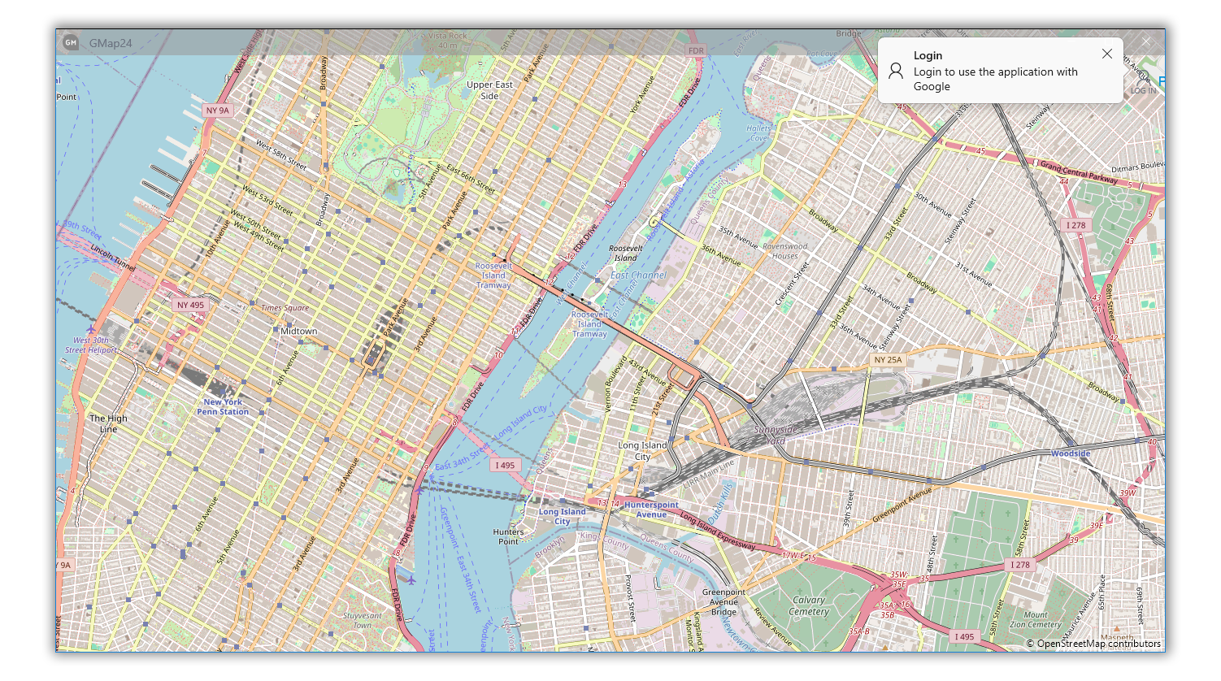Click the 'NY 495' route shield
Image resolution: width=1221 pixels, height=681 pixels.
tap(191, 305)
